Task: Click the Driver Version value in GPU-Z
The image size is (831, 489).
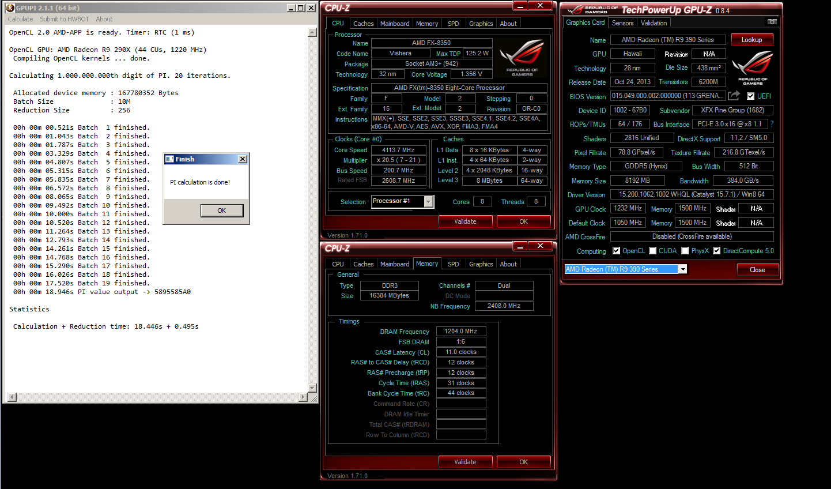Action: click(x=692, y=194)
